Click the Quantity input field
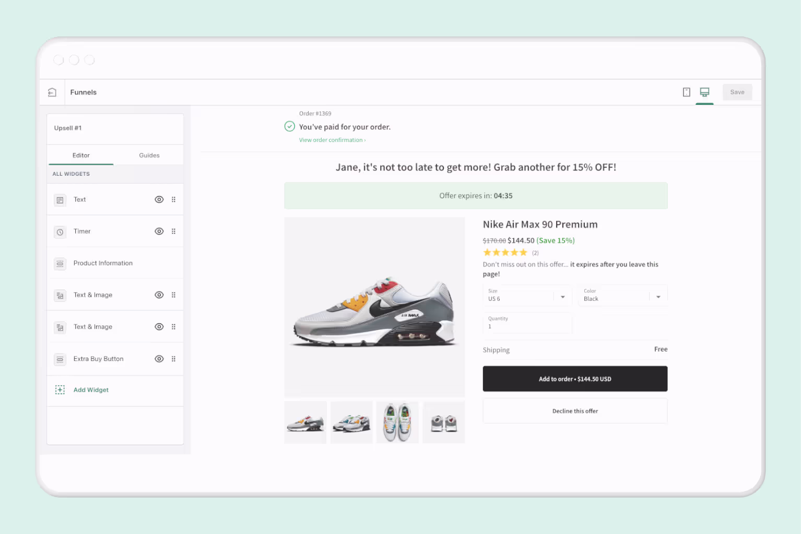This screenshot has width=801, height=534. coord(527,323)
